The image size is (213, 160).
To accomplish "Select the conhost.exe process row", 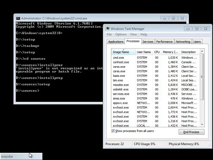I will tap(155, 62).
